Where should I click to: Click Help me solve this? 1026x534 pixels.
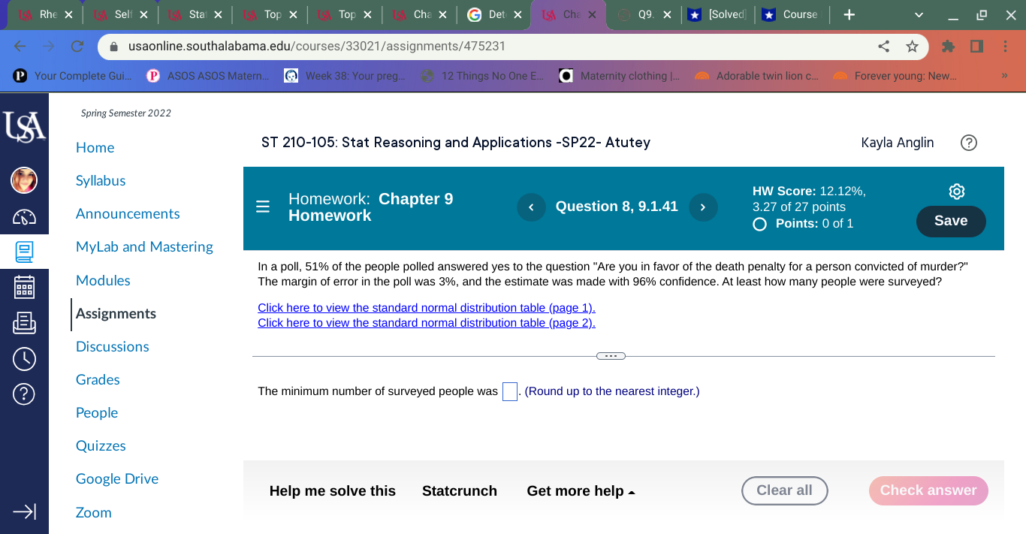333,491
